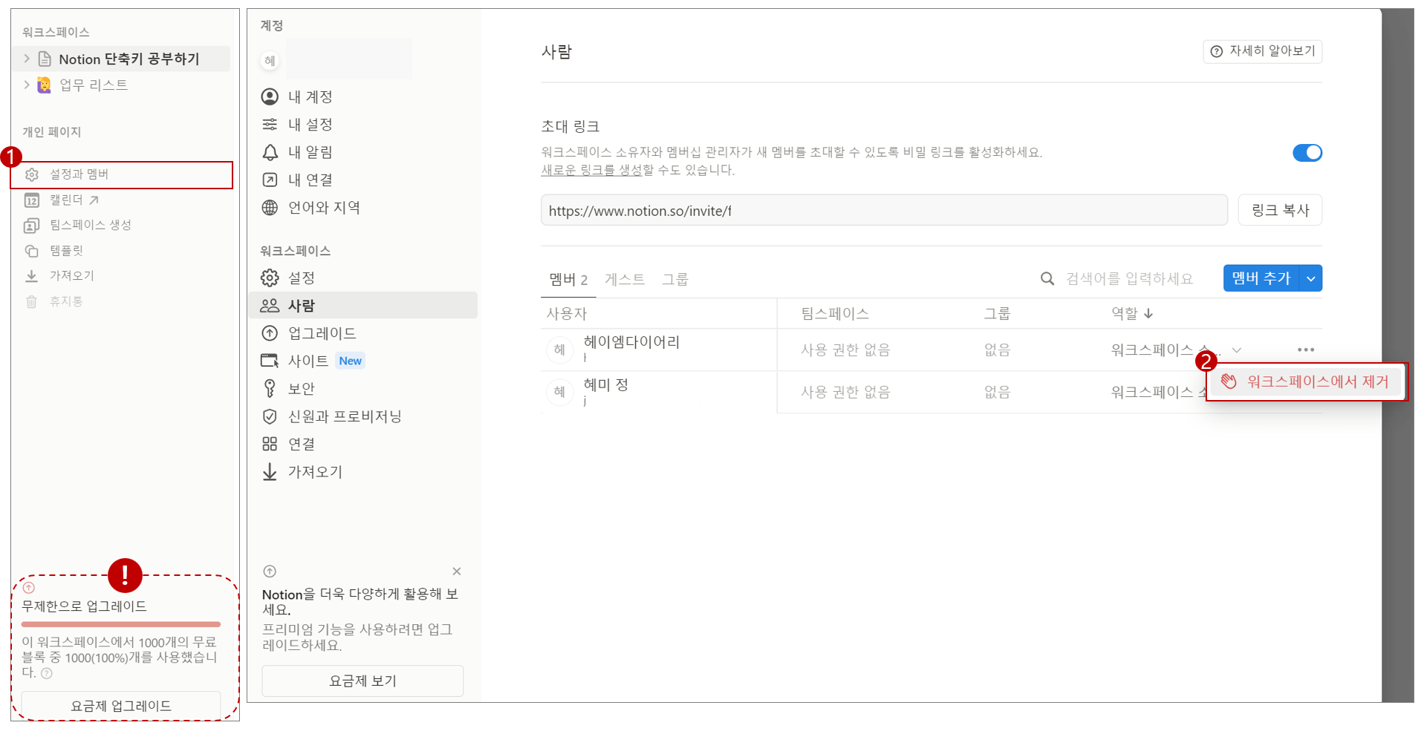Open 내 계정 account icon
Image resolution: width=1421 pixels, height=734 pixels.
point(270,96)
